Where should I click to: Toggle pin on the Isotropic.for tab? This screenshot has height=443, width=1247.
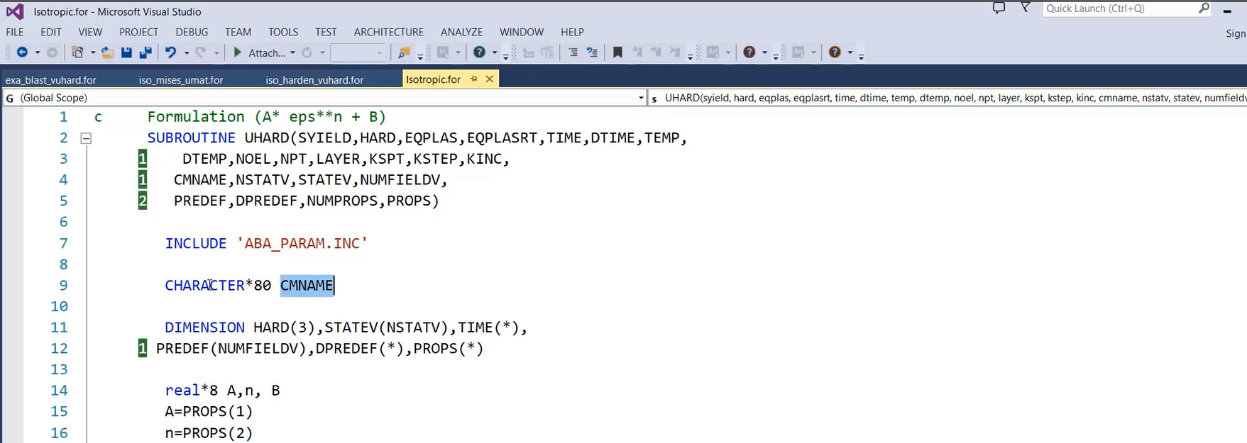[473, 79]
